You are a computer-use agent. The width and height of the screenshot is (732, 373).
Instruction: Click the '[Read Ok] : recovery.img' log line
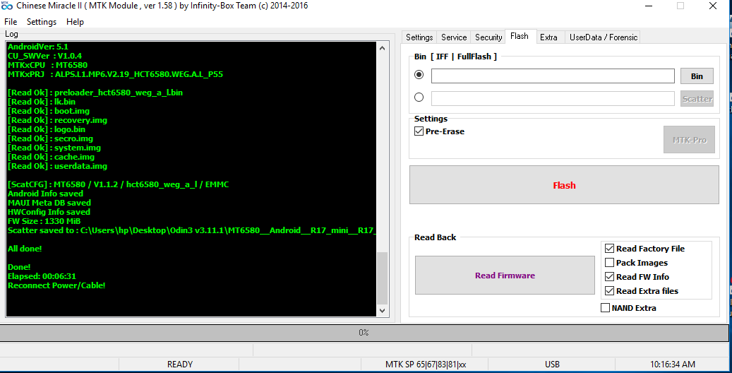pyautogui.click(x=57, y=120)
